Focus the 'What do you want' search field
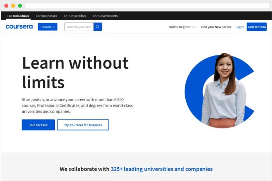 (x=79, y=27)
